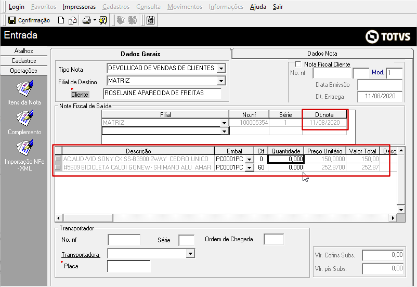Viewport: 417px width, 287px height.
Task: Open Itens da Nota shortcut
Action: pos(24,93)
